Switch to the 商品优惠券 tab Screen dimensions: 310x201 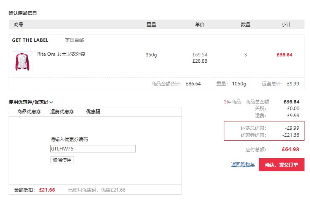point(29,112)
